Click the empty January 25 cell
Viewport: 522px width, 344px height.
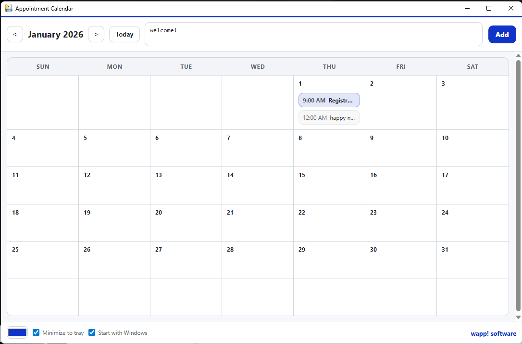(x=42, y=260)
